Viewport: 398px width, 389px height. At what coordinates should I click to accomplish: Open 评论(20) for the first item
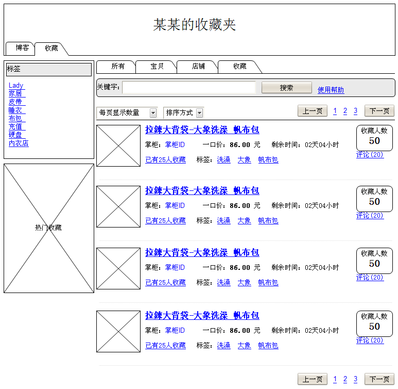click(370, 155)
